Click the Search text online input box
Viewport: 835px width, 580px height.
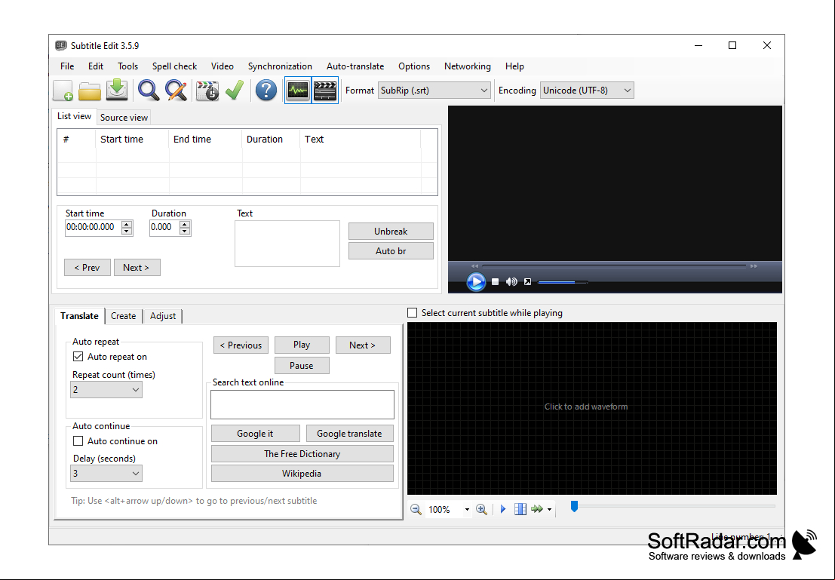click(302, 405)
